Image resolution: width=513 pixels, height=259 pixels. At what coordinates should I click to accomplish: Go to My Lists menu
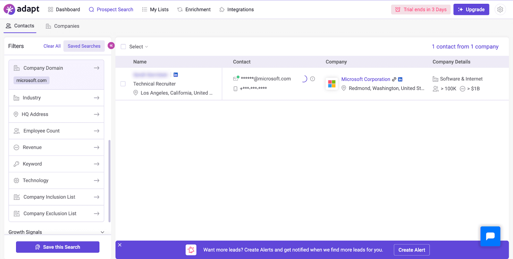tap(155, 10)
